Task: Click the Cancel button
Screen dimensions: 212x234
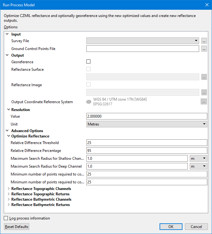Action: [x=196, y=227]
